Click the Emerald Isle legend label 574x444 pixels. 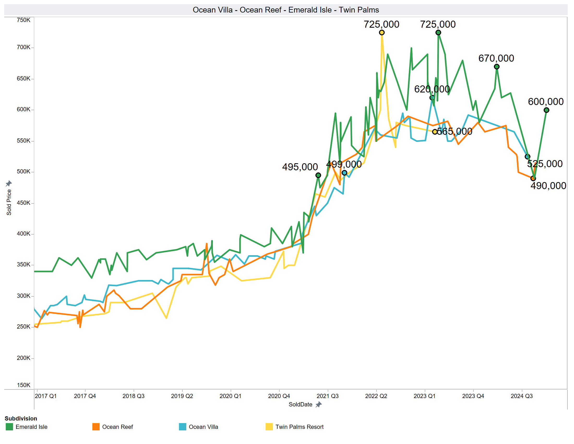coord(32,427)
